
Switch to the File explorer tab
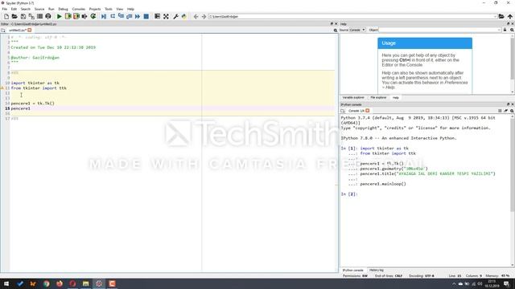[x=378, y=98]
